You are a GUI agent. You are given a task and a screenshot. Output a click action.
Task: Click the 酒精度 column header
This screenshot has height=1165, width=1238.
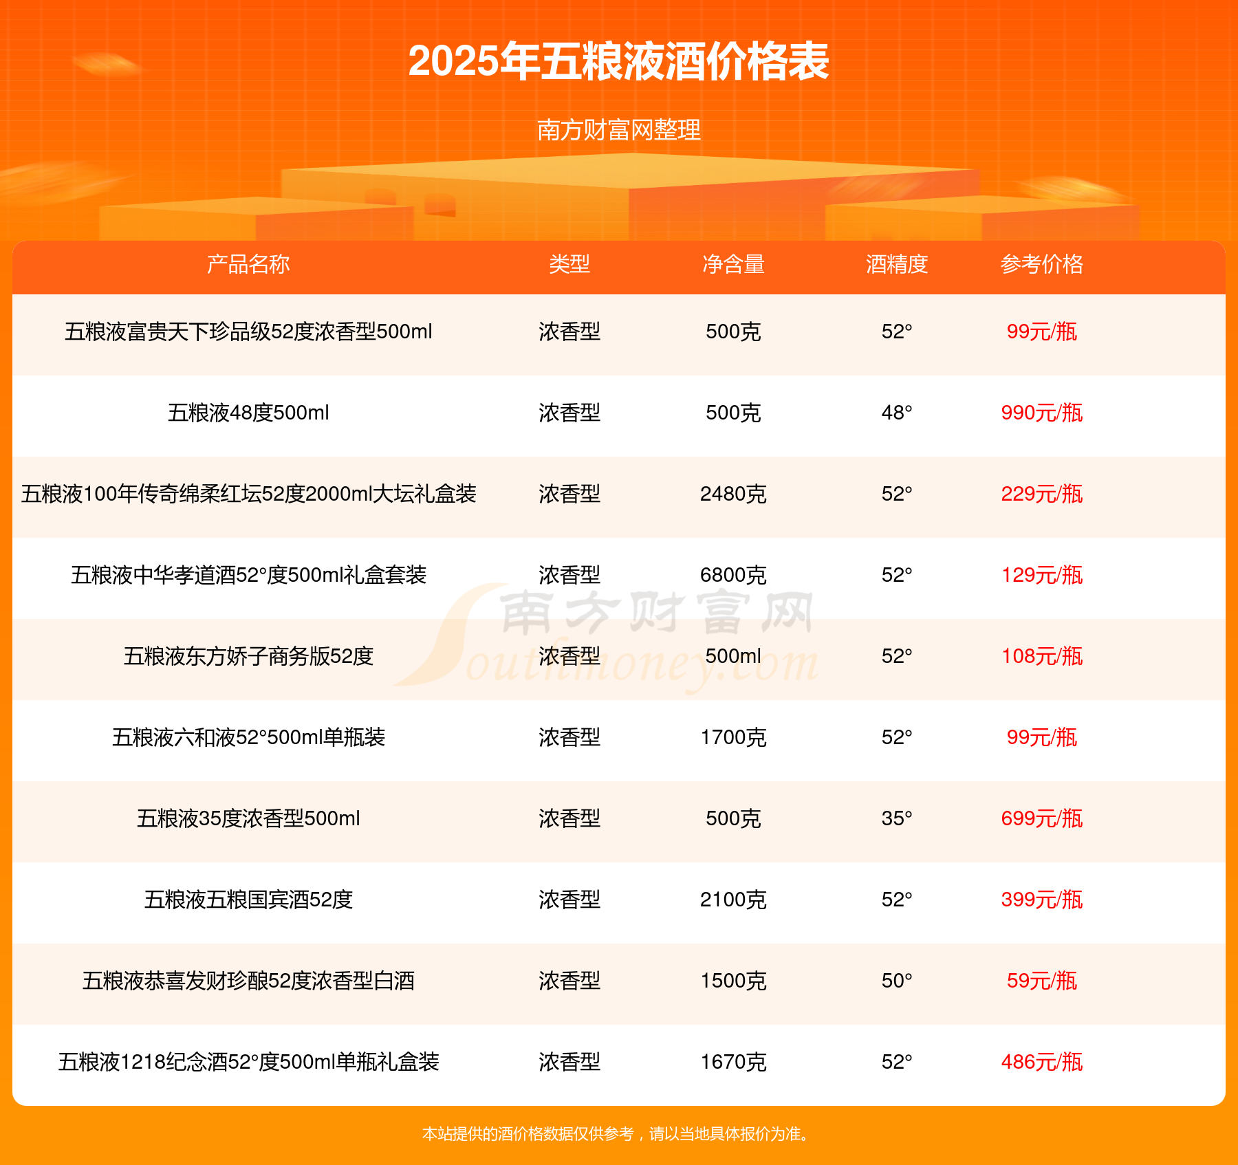(x=897, y=264)
